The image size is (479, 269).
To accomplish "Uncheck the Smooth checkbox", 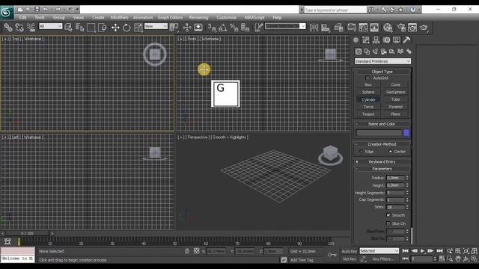I will (x=388, y=215).
